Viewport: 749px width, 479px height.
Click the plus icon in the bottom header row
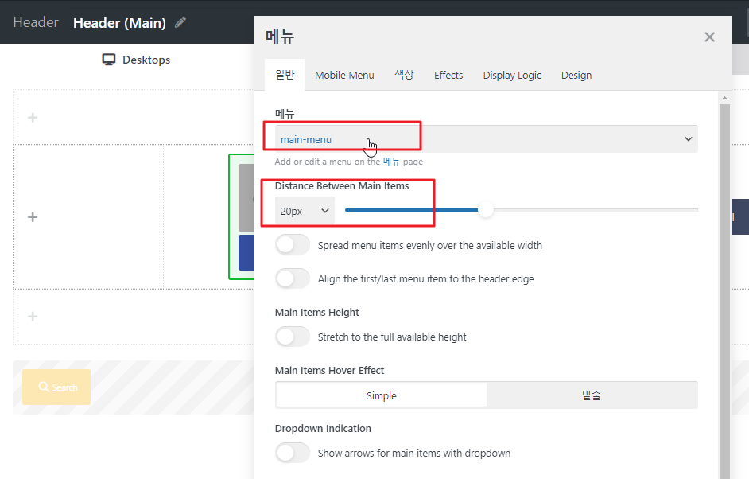33,317
